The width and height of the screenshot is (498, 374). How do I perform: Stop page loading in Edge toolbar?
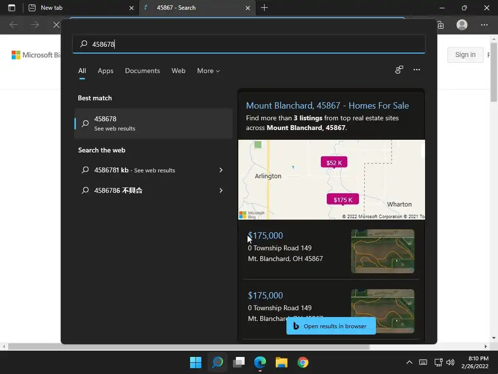pyautogui.click(x=56, y=25)
